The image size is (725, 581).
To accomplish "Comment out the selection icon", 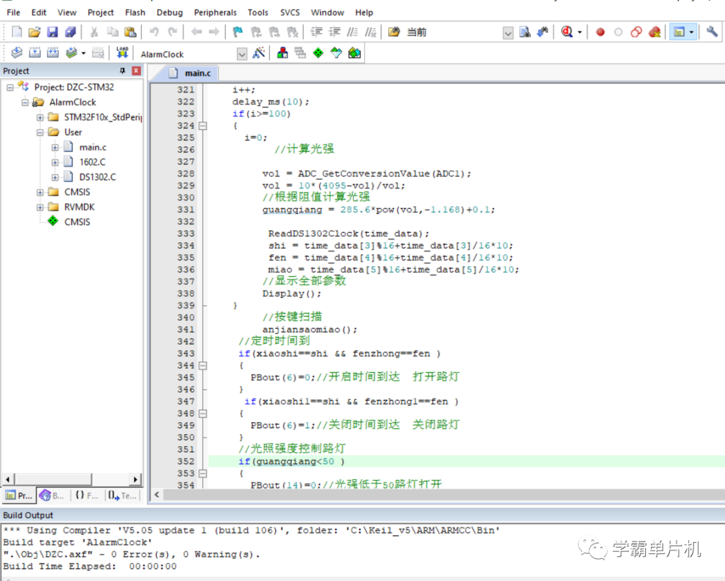I will (x=353, y=32).
